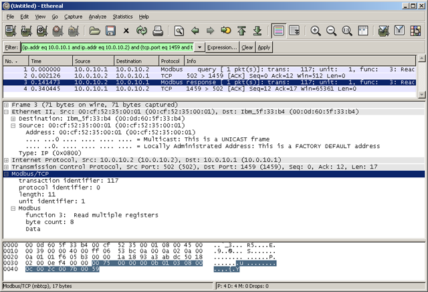Select 'Type: IP (0x0800)' line
428x292 pixels.
point(50,153)
